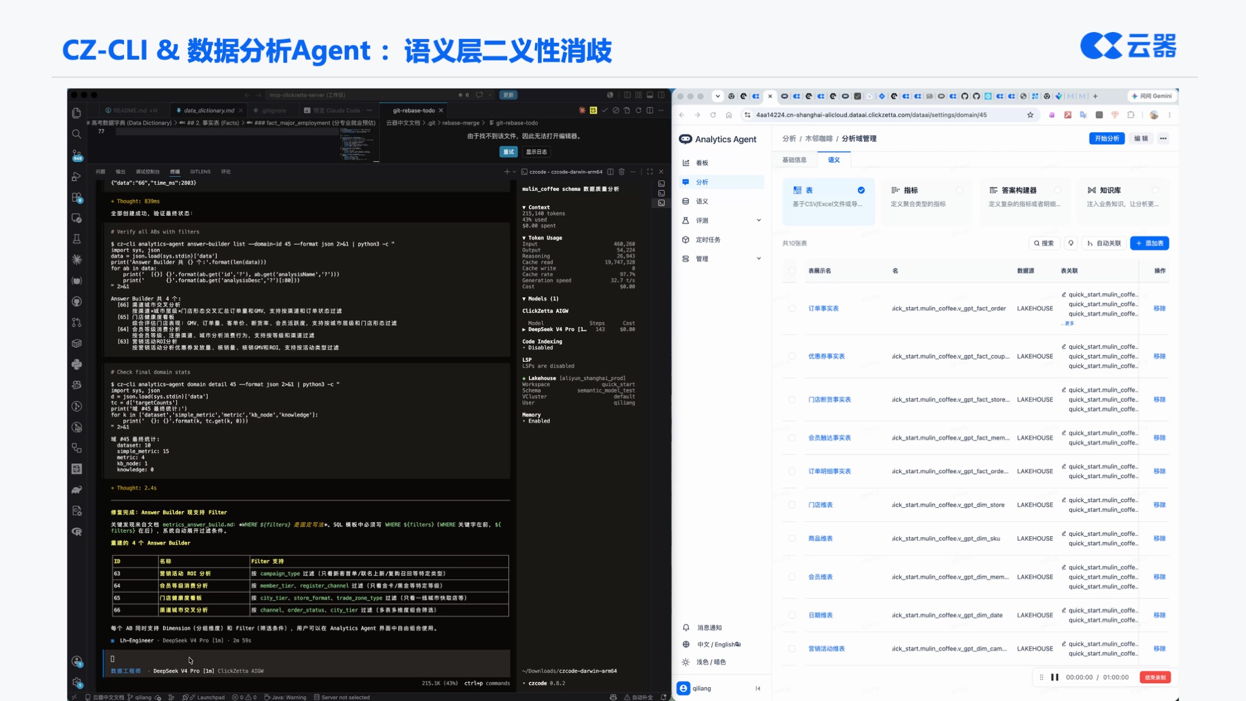Viewport: 1246px width, 701px height.
Task: Click the browser address bar URL
Action: 872,115
